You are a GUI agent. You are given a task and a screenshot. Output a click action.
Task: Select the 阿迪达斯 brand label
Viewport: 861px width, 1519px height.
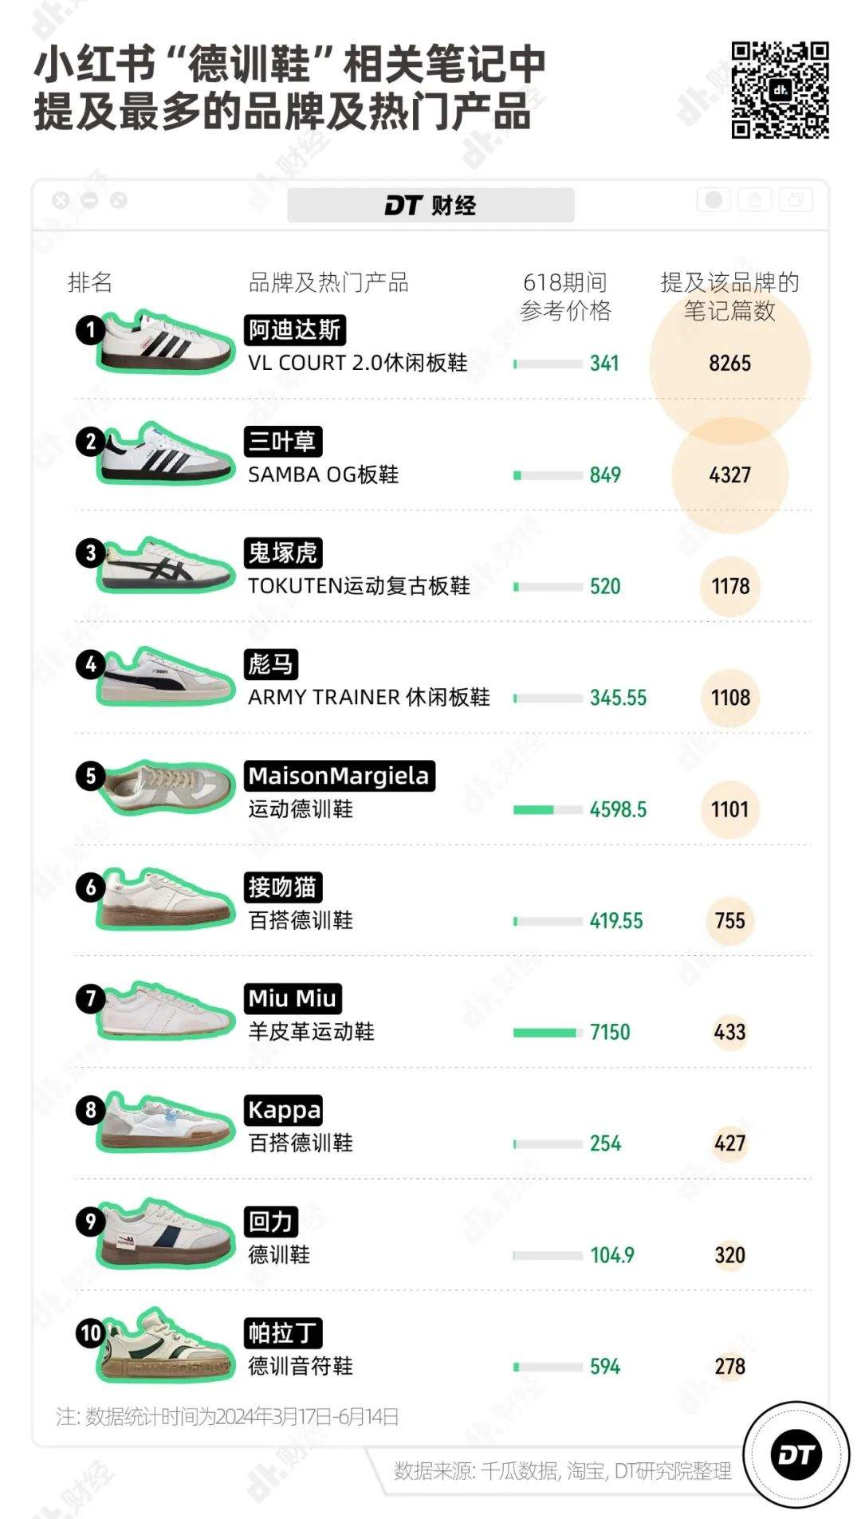pos(294,330)
